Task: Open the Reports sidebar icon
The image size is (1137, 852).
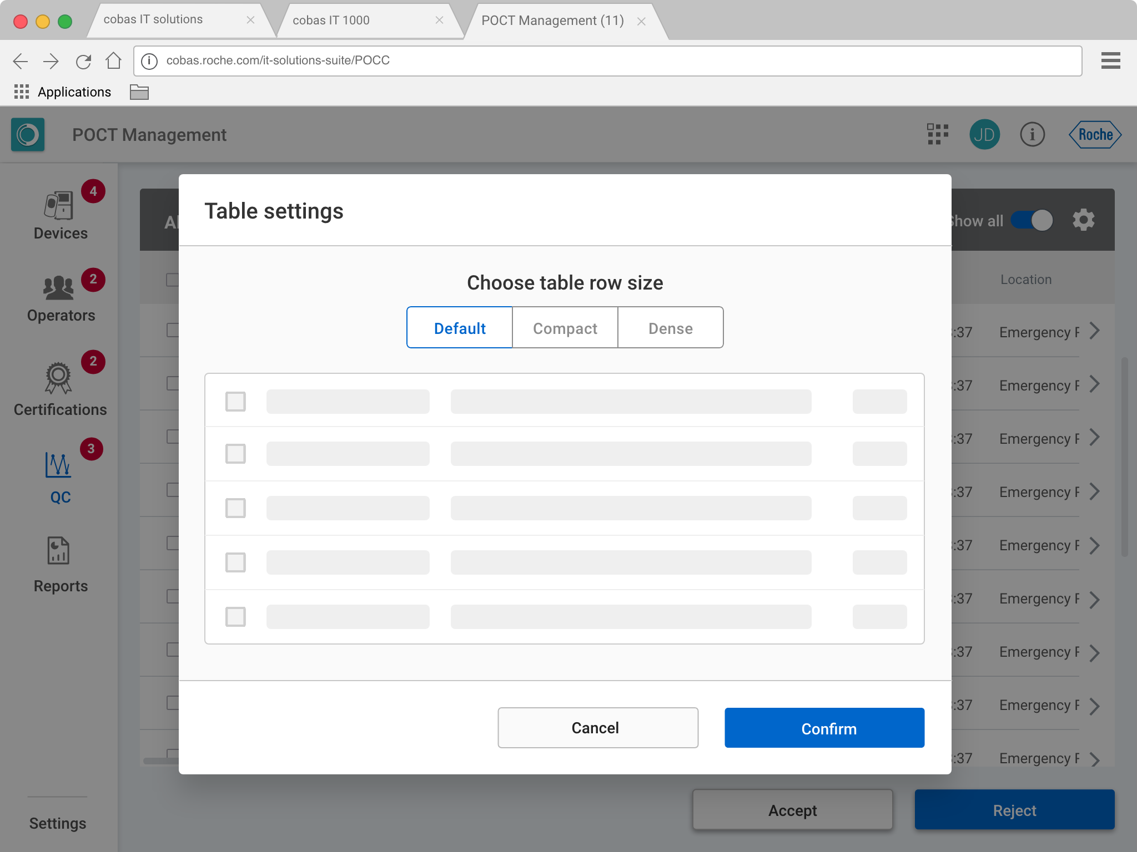Action: click(59, 551)
